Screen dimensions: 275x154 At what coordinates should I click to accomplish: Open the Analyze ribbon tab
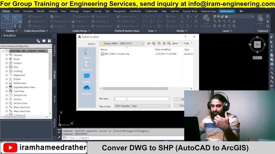[53, 11]
